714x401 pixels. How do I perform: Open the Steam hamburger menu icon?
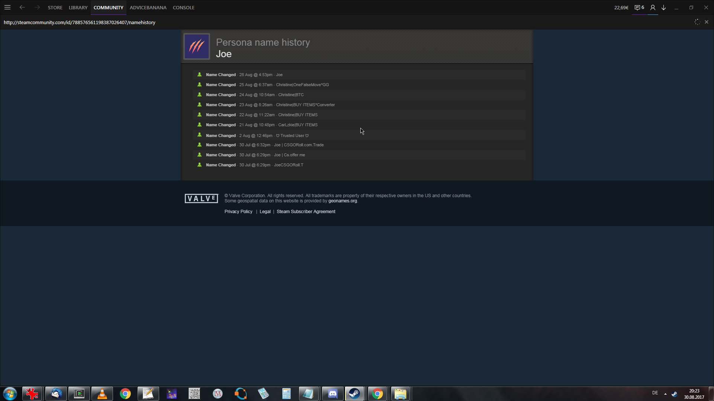(7, 7)
